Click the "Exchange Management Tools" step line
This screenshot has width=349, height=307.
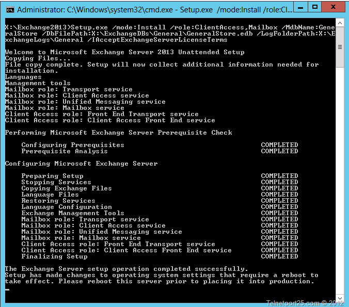click(x=73, y=213)
